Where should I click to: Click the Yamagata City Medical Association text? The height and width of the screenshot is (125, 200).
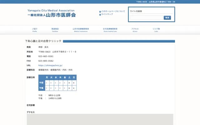tap(51, 10)
